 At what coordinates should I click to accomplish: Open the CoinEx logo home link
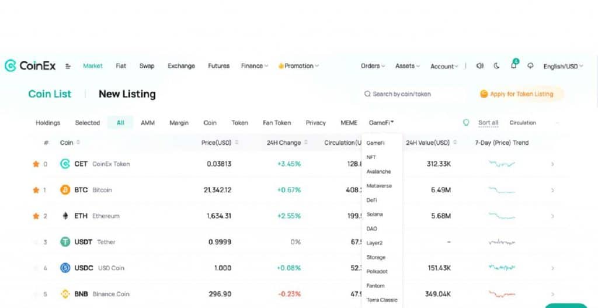point(30,65)
